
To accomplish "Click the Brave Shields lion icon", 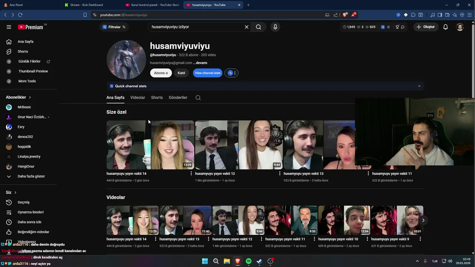I will pos(345,15).
